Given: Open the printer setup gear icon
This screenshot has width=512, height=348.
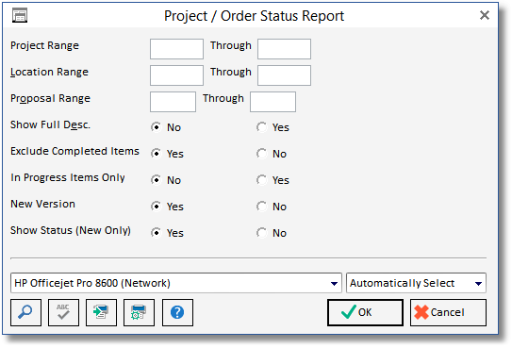Looking at the screenshot, I should point(139,312).
